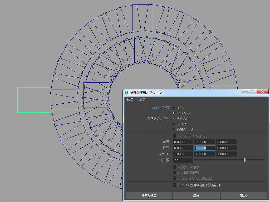This screenshot has width=270, height=202.
Task: Open the 編集 menu
Action: point(130,99)
